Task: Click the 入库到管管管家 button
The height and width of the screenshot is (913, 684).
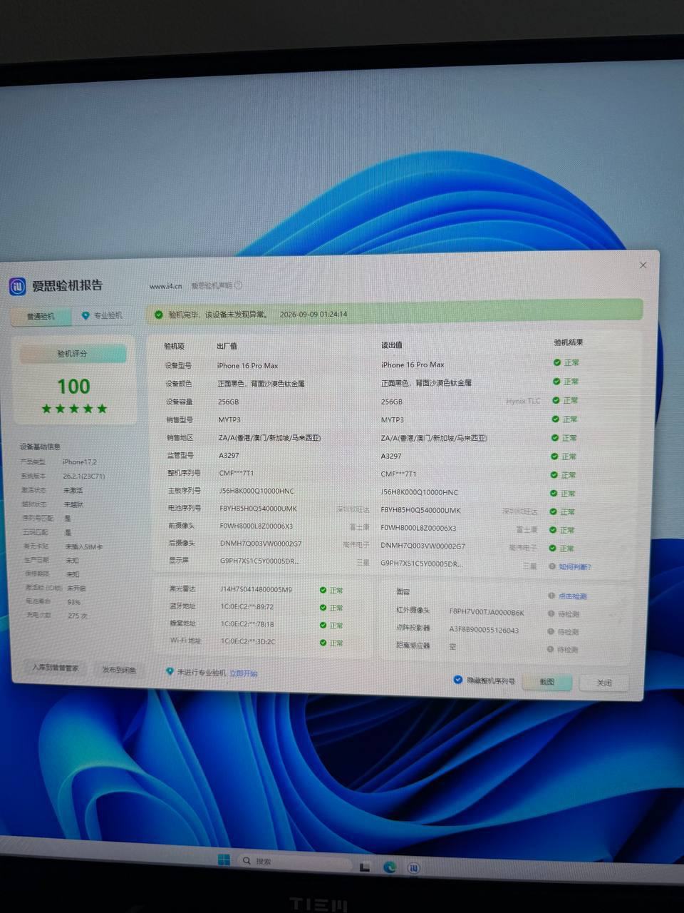Action: point(56,668)
